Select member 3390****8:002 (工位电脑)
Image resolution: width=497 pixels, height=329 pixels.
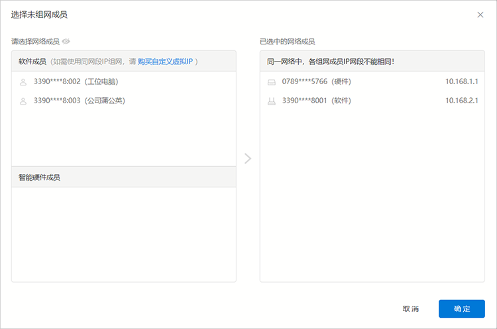(124, 81)
